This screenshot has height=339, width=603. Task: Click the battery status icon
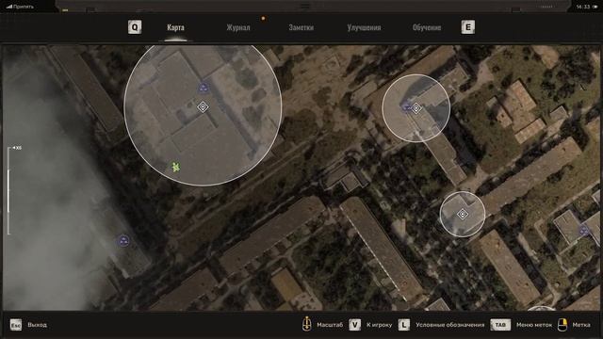(x=595, y=7)
